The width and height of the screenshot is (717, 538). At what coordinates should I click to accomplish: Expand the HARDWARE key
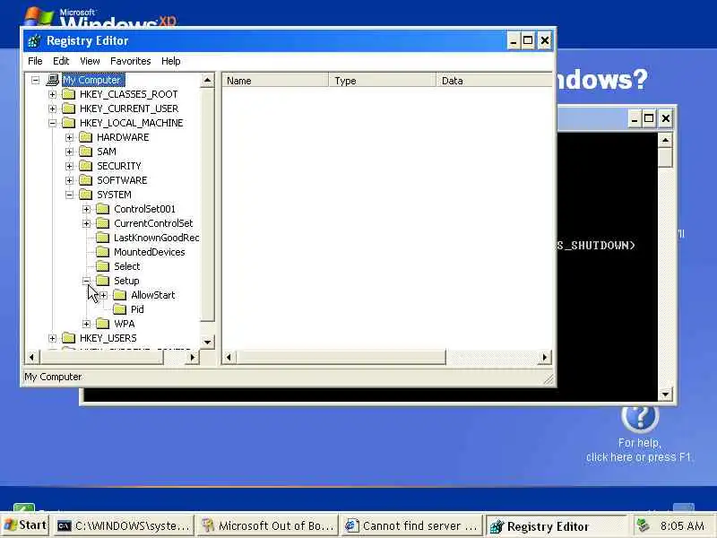tap(69, 137)
